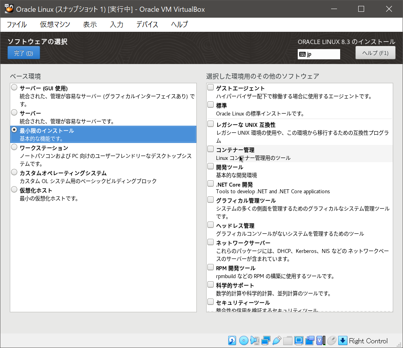The image size is (403, 348).
Task: Click the VirtualBox title bar app icon
Action: (9, 9)
